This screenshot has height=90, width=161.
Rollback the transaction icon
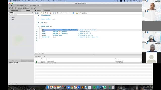coord(56,13)
